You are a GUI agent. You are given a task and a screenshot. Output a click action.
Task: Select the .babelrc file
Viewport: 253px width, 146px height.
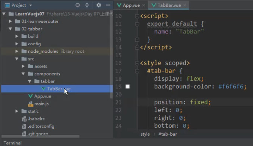[x=36, y=119]
